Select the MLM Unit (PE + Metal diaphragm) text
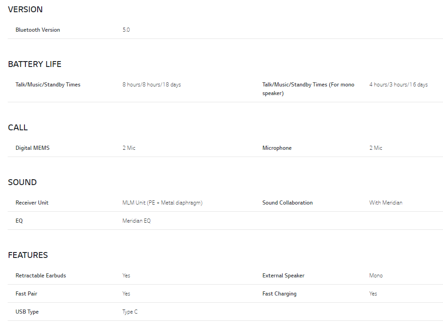Screen dimensions: 443x324 click(162, 203)
